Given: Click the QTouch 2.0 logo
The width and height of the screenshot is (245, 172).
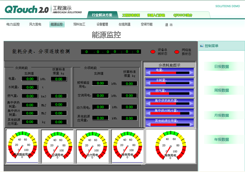Looking at the screenshot, I should 26,9.
